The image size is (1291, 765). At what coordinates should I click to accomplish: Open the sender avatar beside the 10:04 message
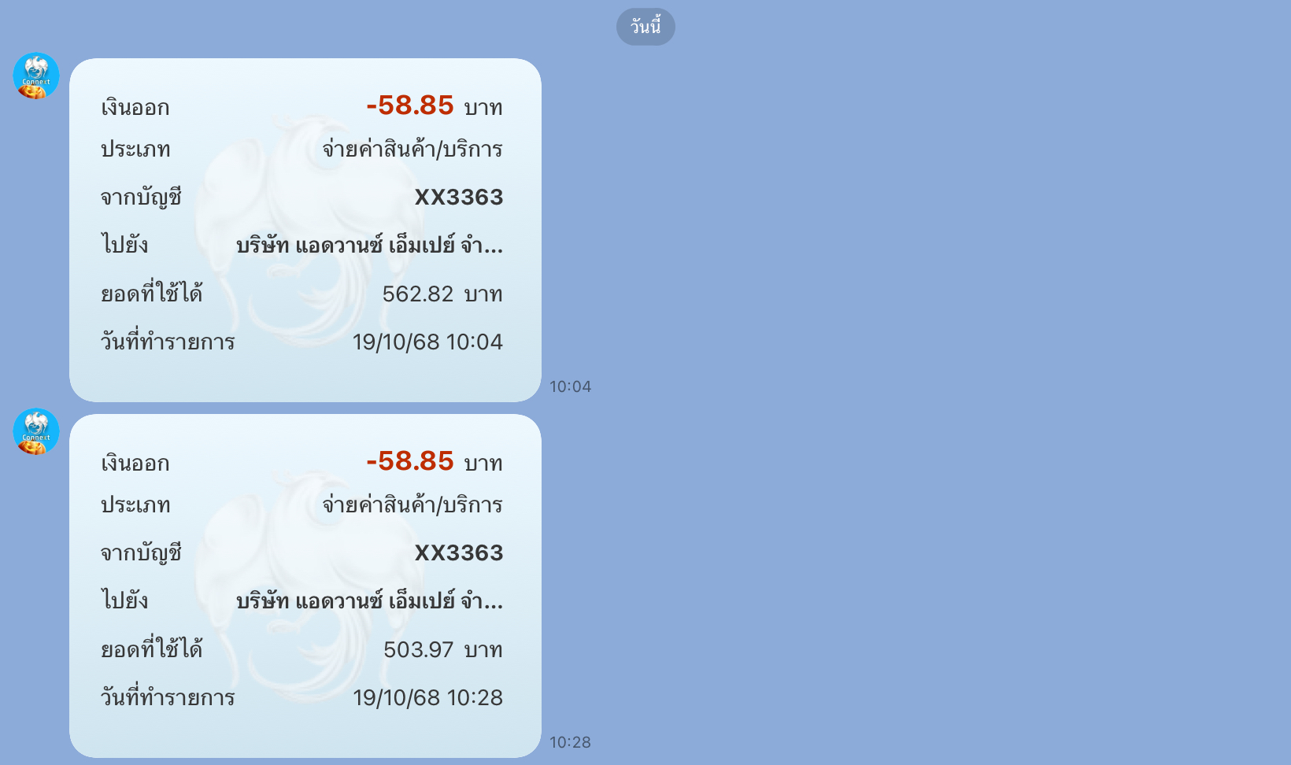(36, 76)
